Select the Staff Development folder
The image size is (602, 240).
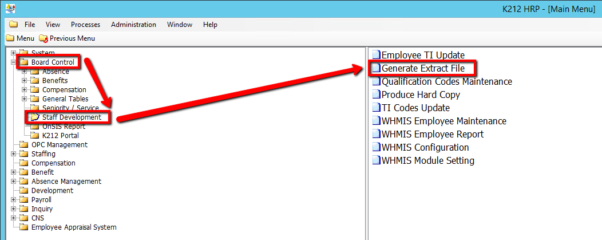click(71, 117)
